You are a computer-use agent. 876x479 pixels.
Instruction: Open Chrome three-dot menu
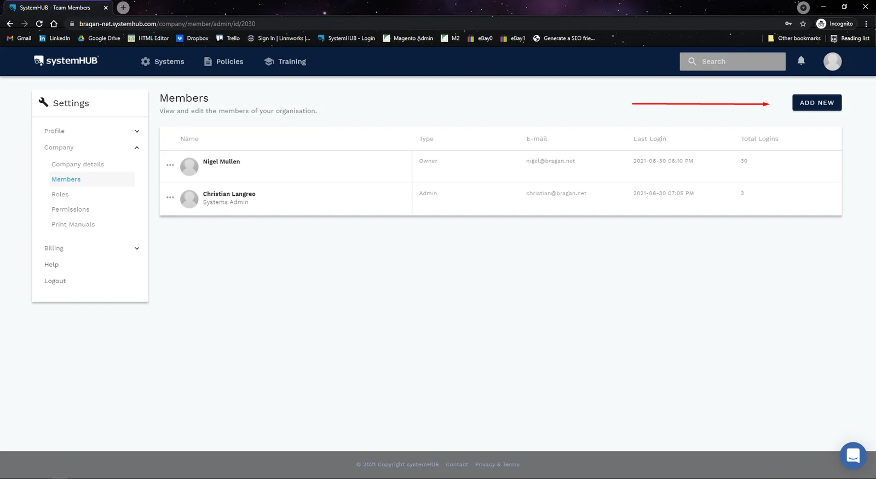pos(866,24)
